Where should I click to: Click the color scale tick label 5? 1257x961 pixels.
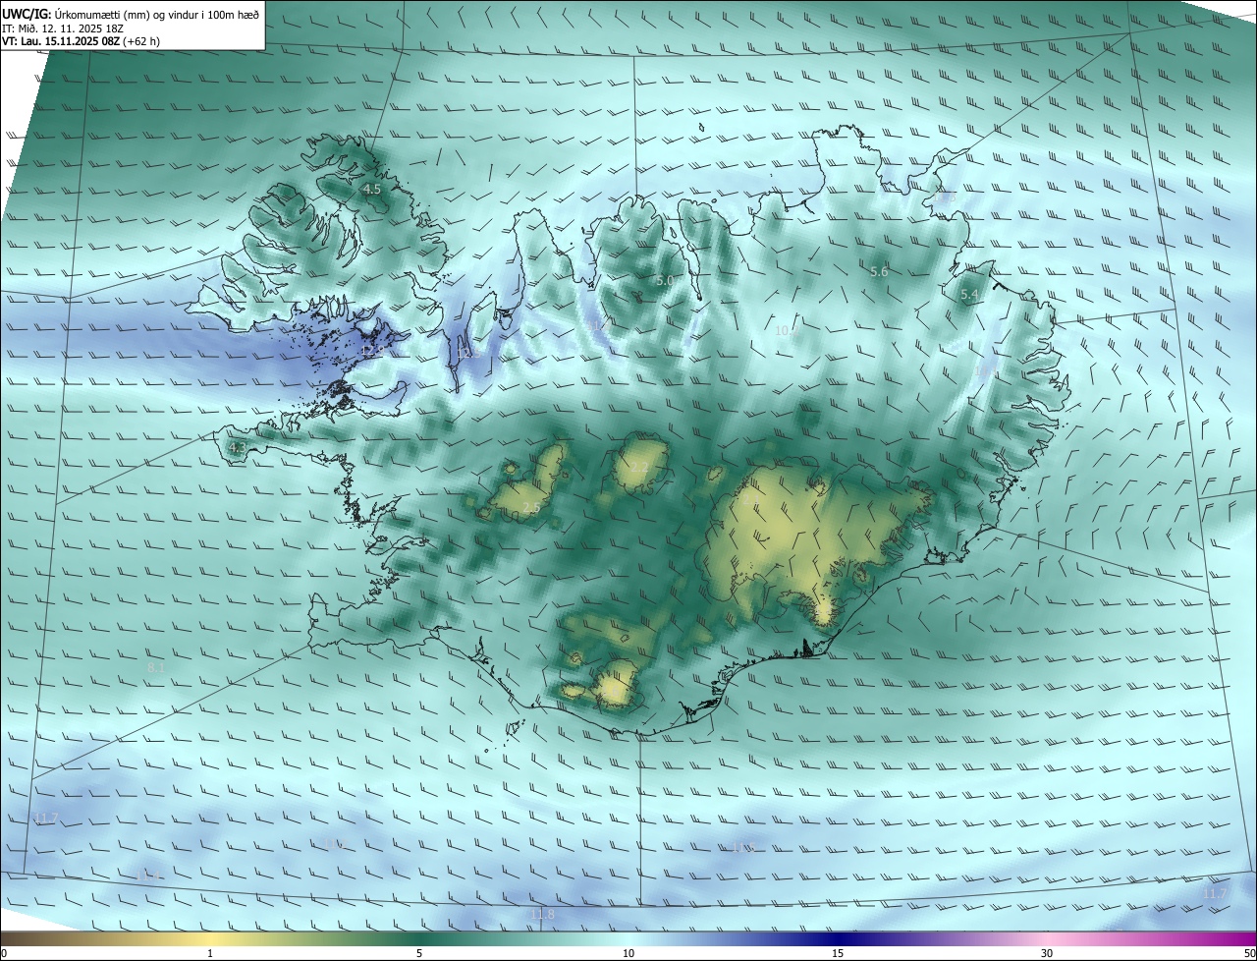tap(419, 953)
